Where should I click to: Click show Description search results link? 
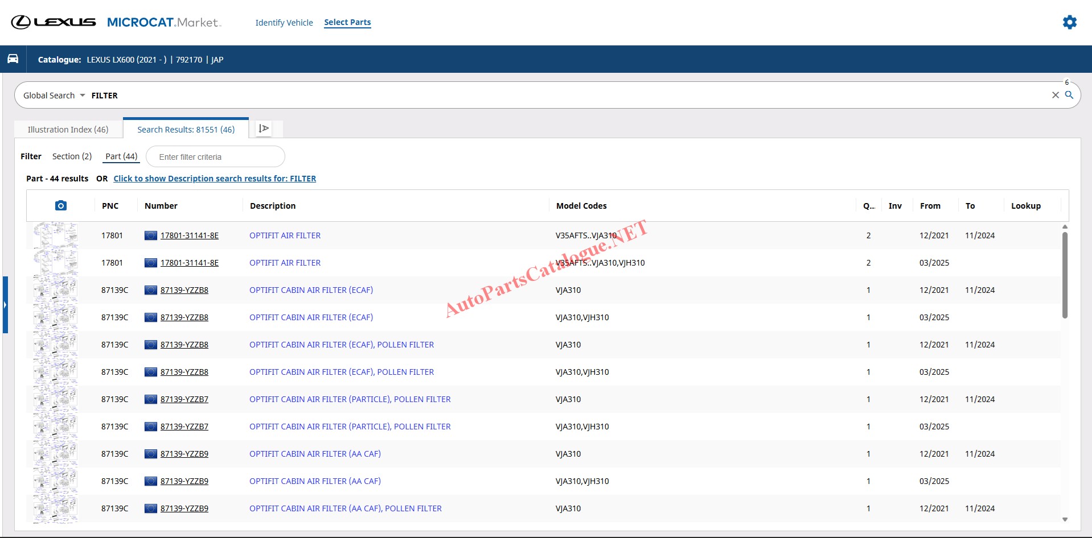pyautogui.click(x=215, y=179)
